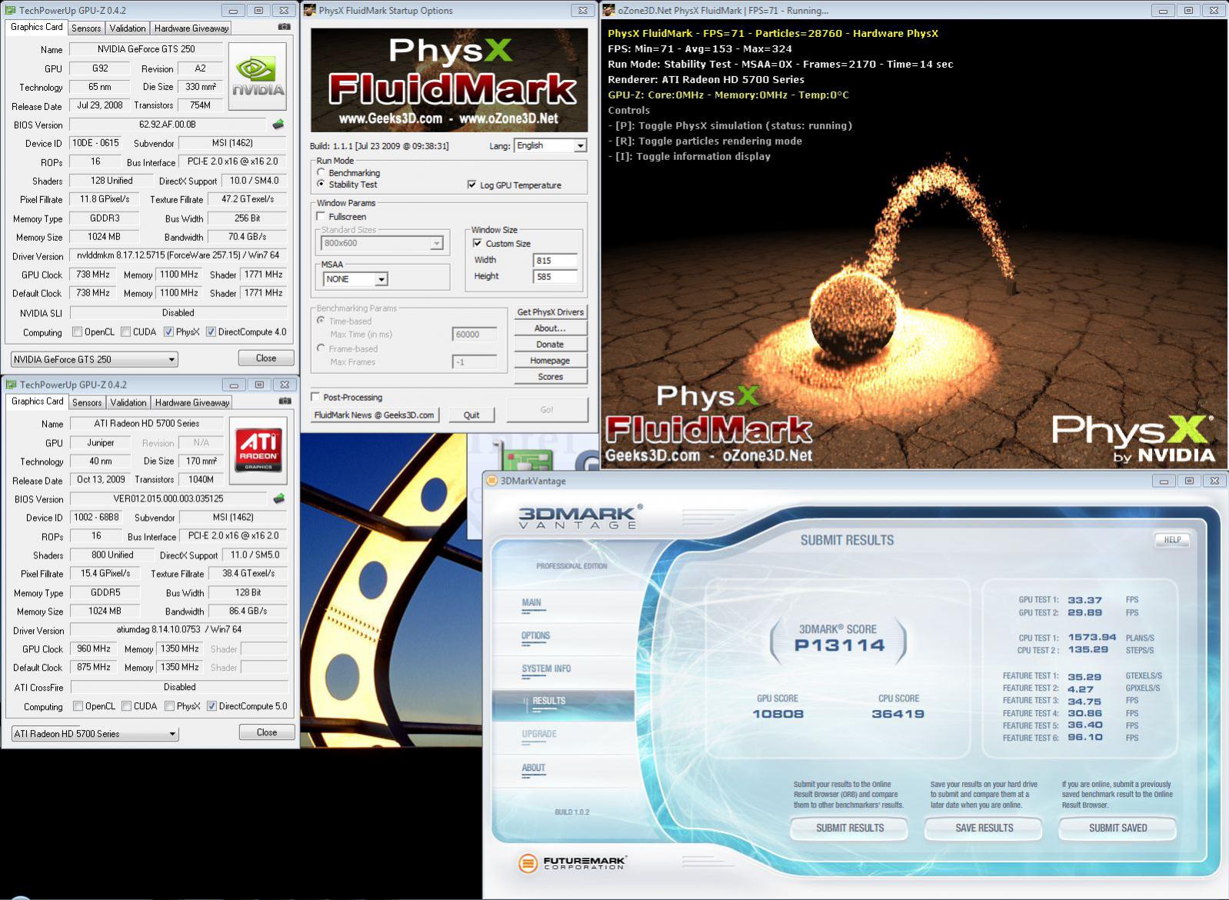Click the BIOS save chip icon beside VER012.015.000.003.035125
Viewport: 1229px width, 900px height.
tap(278, 498)
